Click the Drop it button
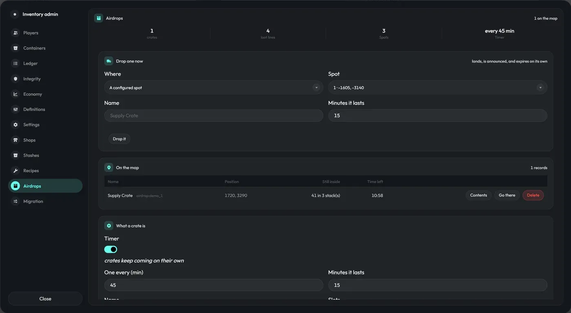This screenshot has width=571, height=313. coord(120,139)
